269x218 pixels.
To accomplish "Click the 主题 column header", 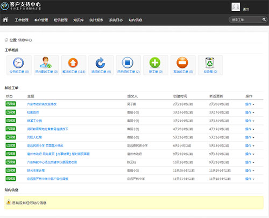I will click(x=31, y=96).
